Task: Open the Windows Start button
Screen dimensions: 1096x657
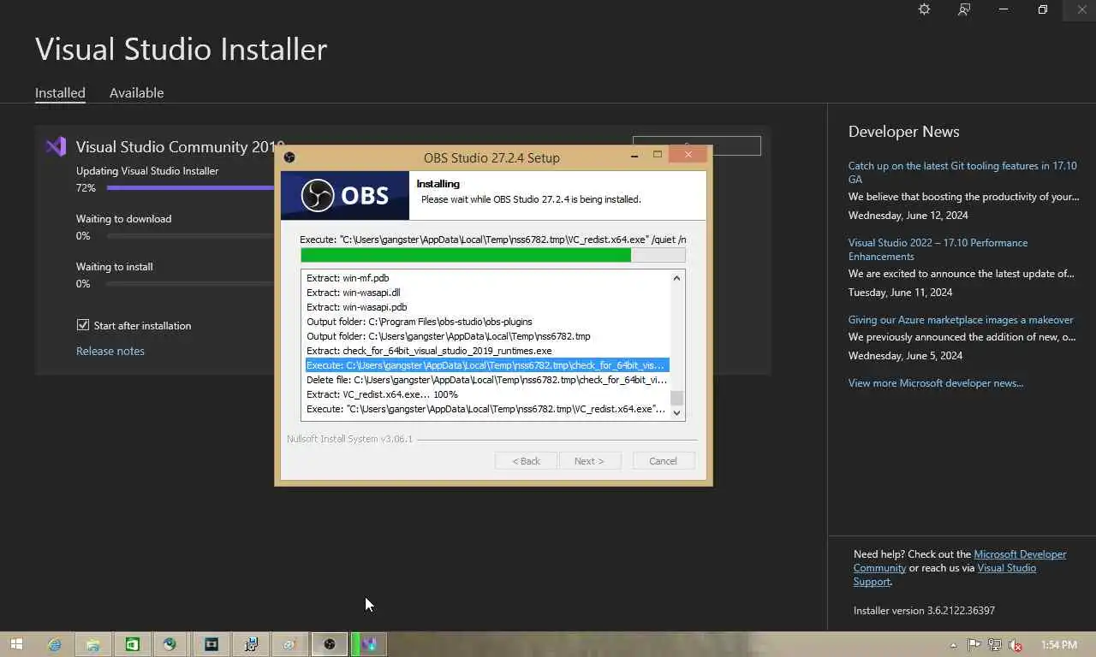Action: pyautogui.click(x=16, y=644)
